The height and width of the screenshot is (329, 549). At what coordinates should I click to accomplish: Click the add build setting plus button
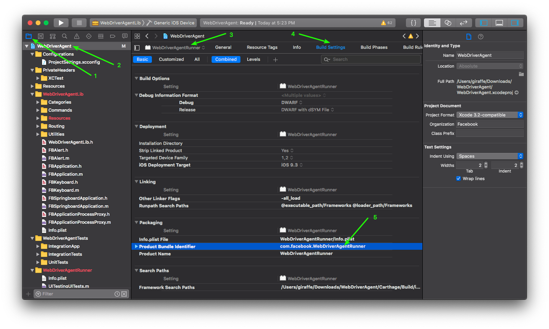(275, 60)
